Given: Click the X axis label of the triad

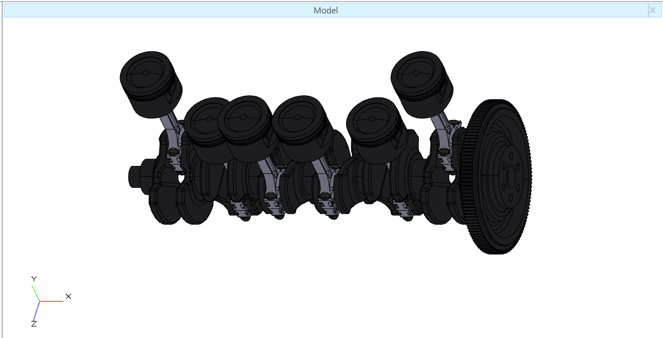Looking at the screenshot, I should [x=68, y=297].
